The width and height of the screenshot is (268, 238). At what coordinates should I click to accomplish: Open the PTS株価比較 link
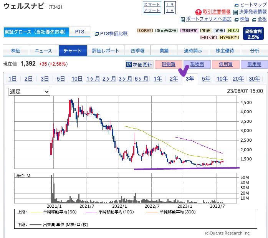point(114,34)
